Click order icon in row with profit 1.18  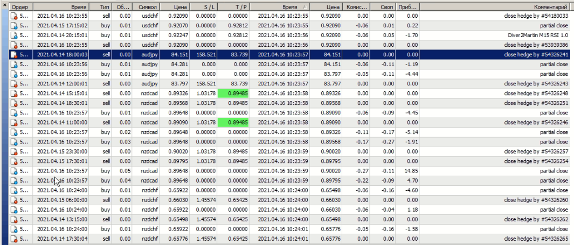click(14, 210)
